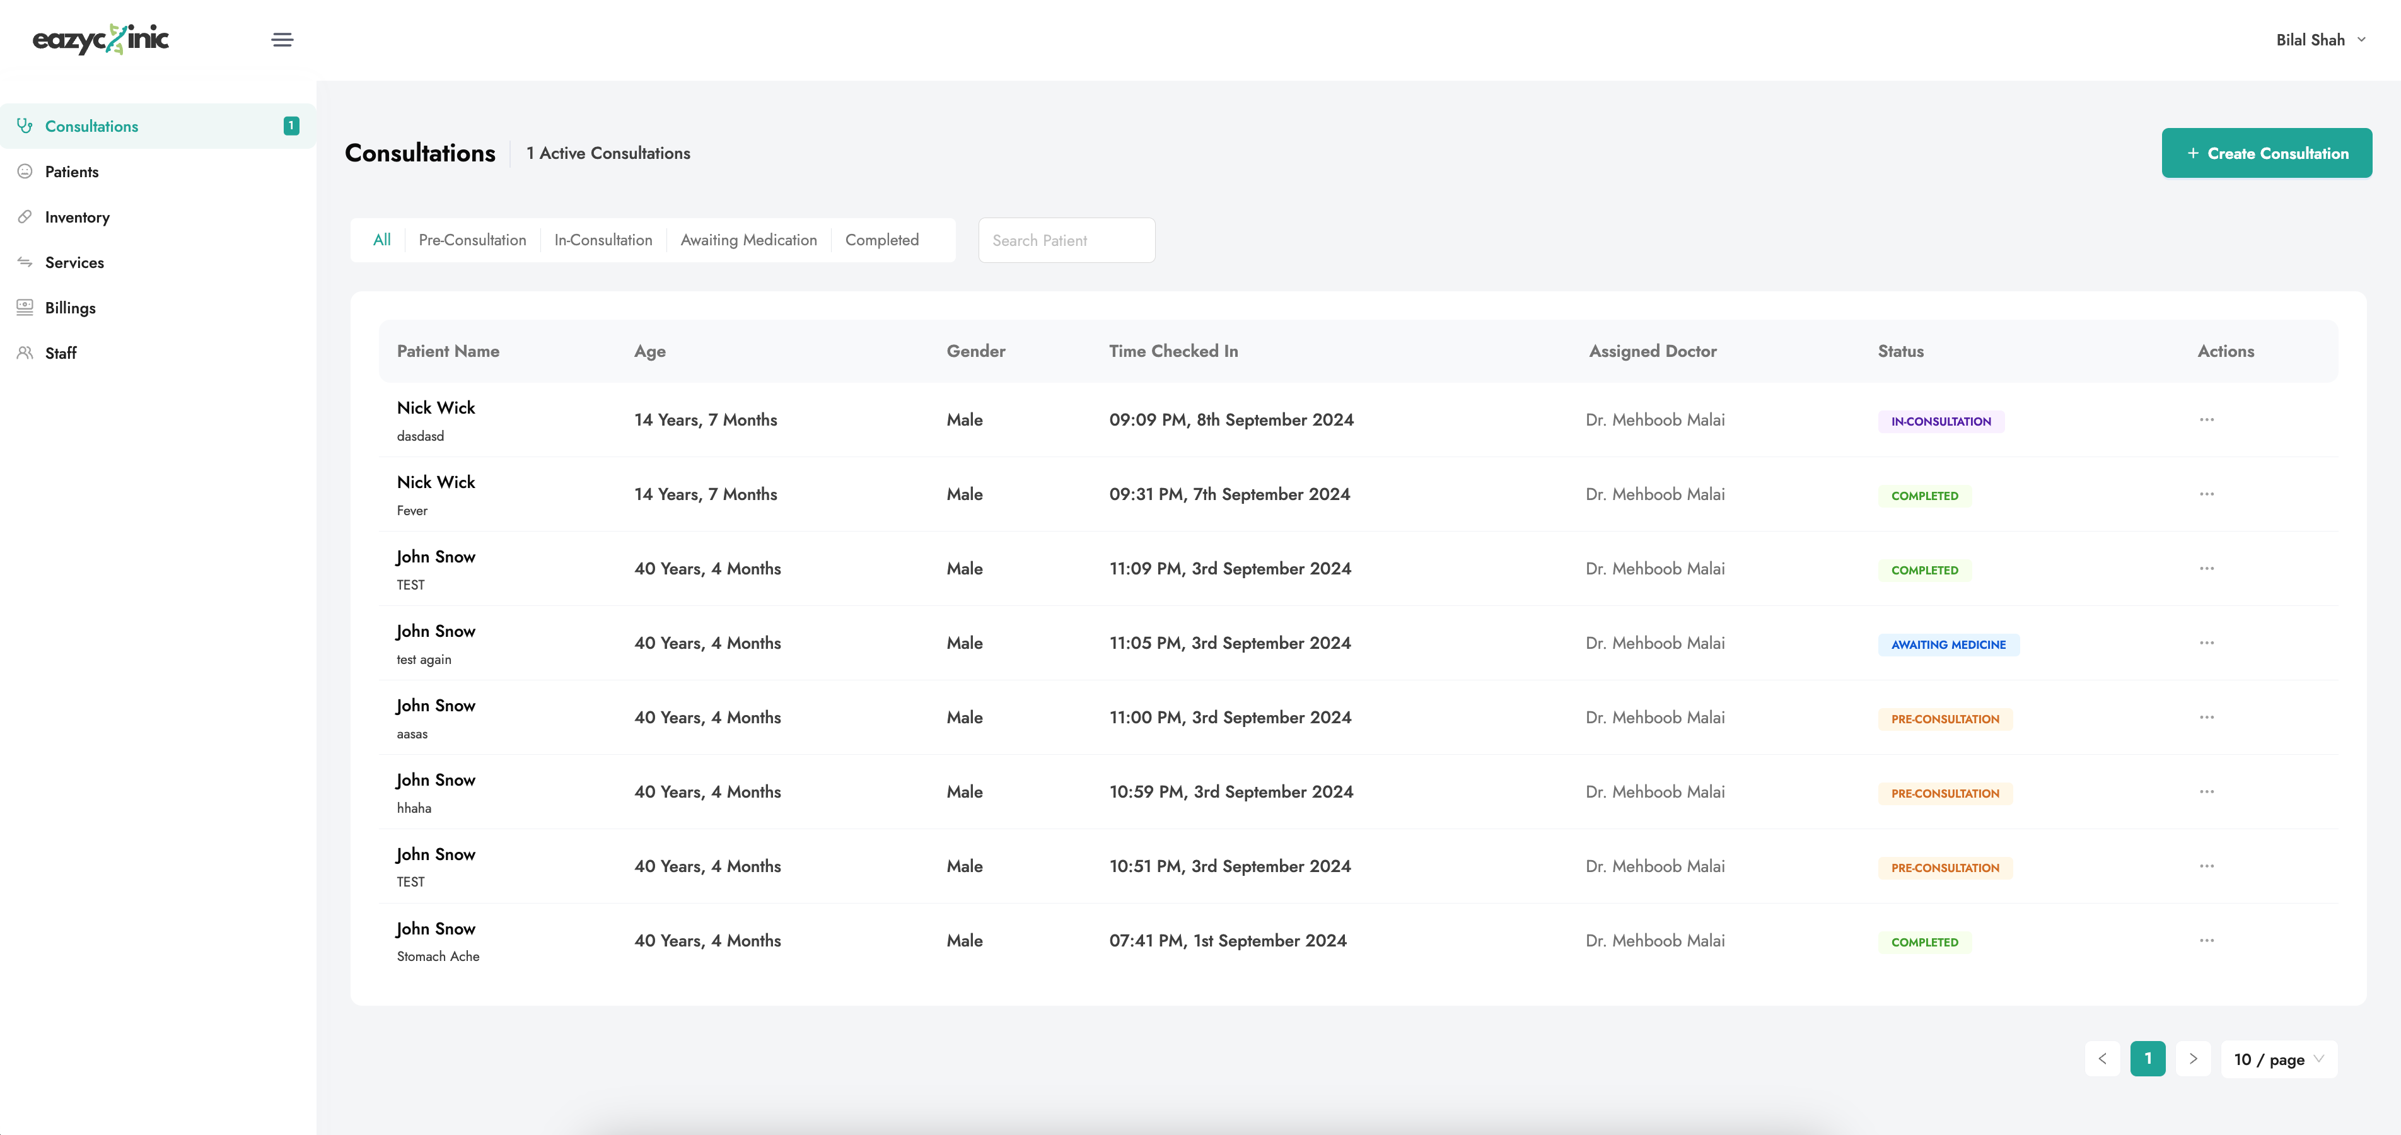Open the Consultations sidebar item
Image resolution: width=2401 pixels, height=1135 pixels.
pyautogui.click(x=158, y=126)
